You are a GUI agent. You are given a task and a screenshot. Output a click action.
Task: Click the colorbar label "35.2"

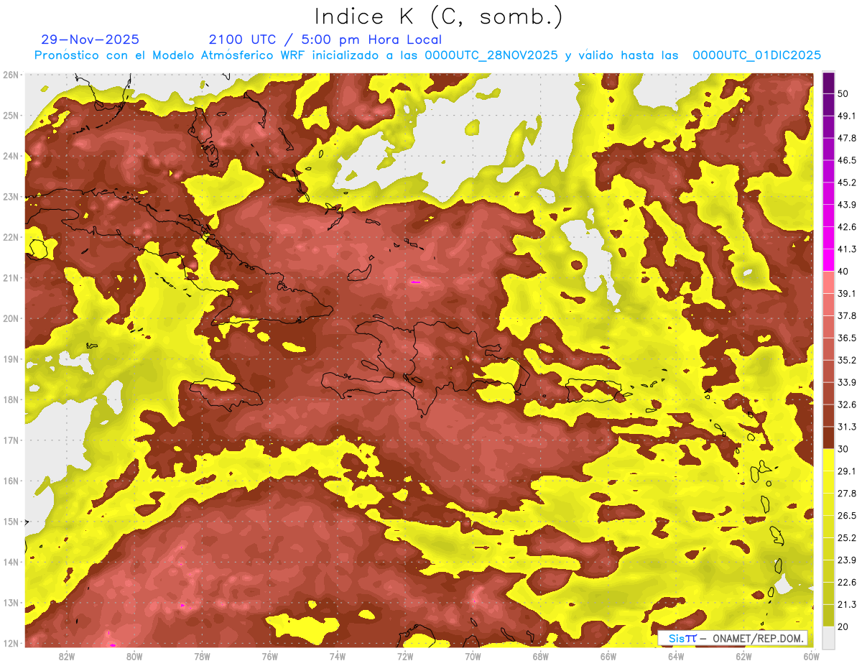(847, 360)
